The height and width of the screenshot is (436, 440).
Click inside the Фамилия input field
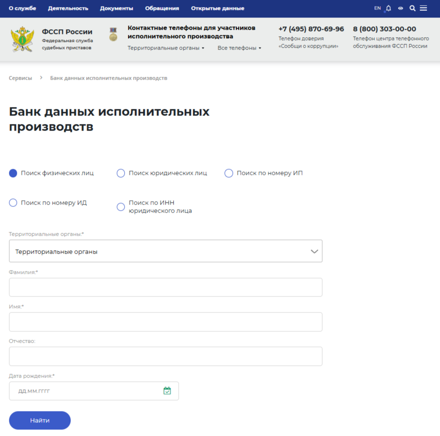pyautogui.click(x=166, y=287)
